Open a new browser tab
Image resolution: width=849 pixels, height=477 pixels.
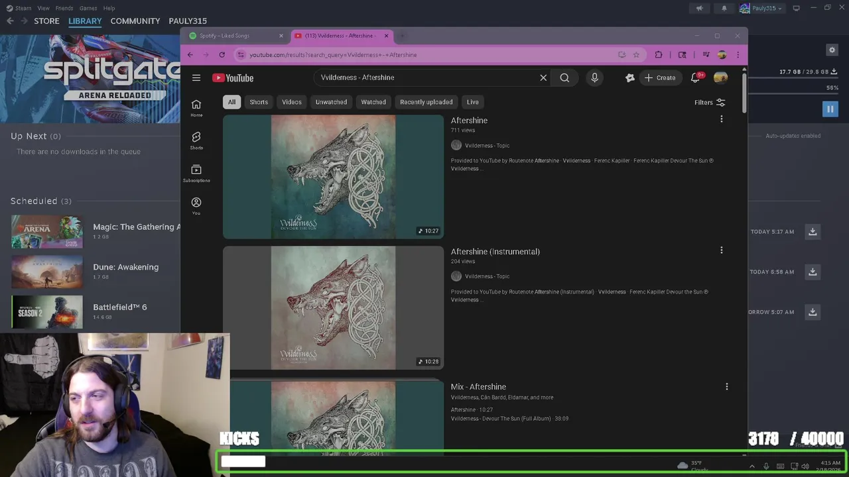tap(402, 36)
